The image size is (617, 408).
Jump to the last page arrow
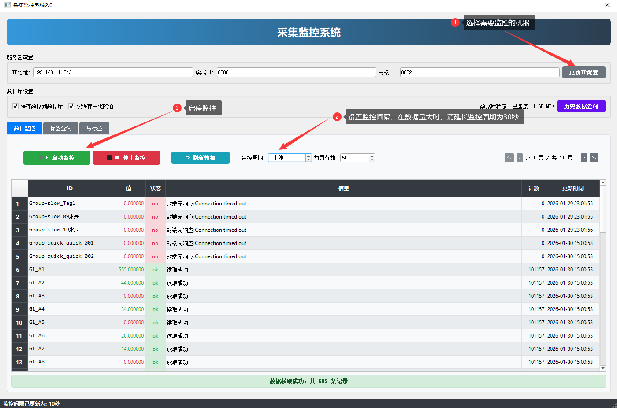point(594,158)
